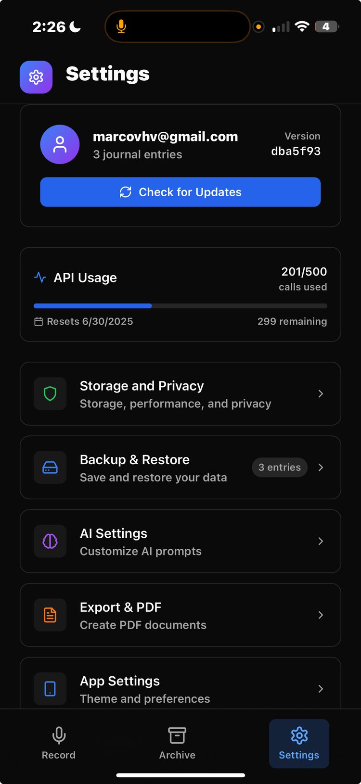Image resolution: width=361 pixels, height=784 pixels.
Task: Select the Settings tab in bottom bar
Action: pos(299,743)
